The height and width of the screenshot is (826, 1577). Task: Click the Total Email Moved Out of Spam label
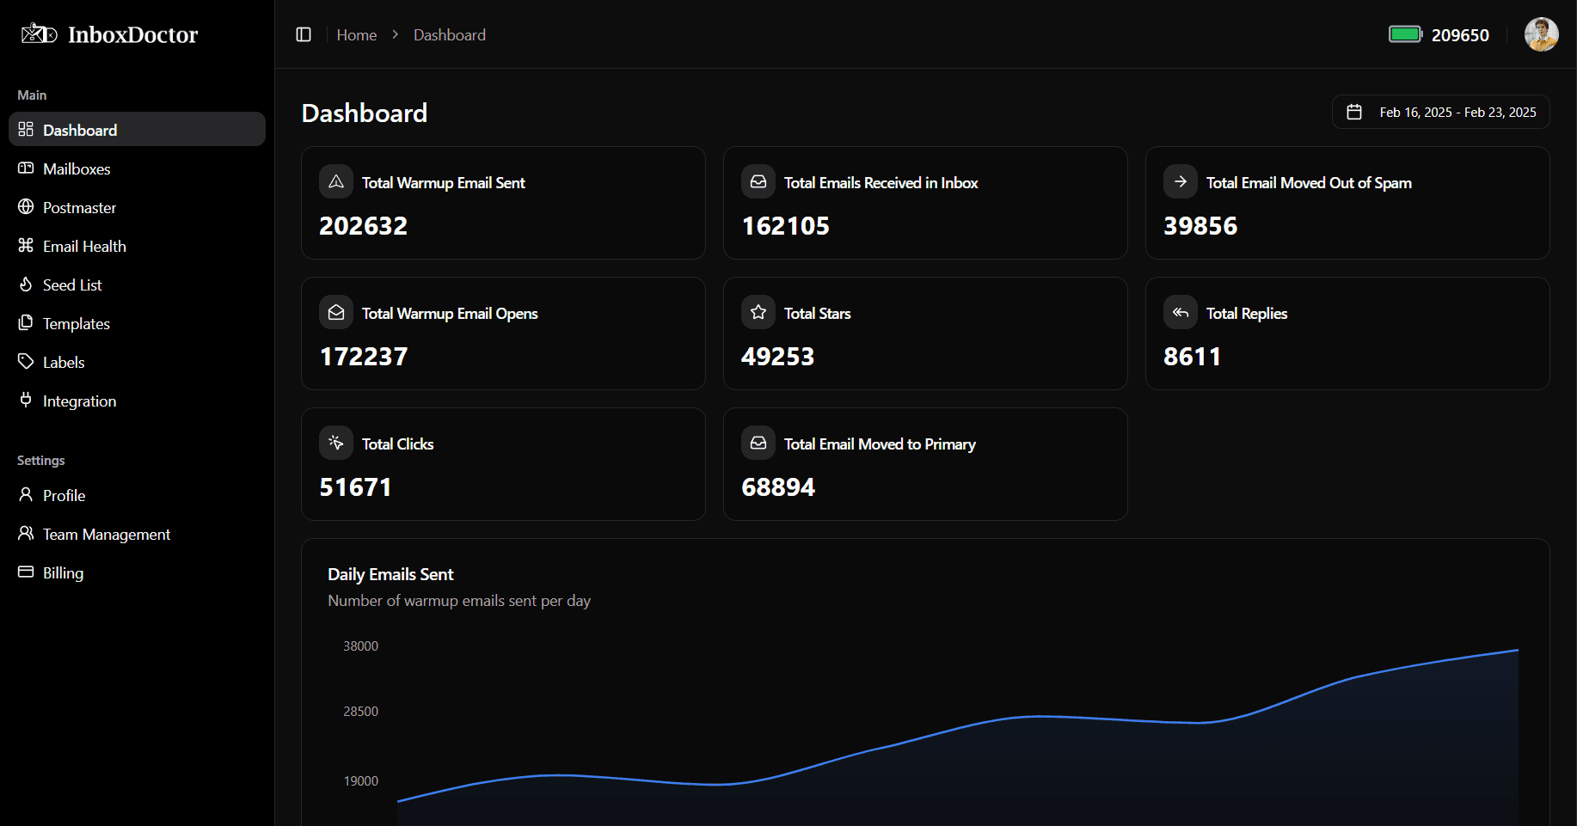(x=1309, y=182)
